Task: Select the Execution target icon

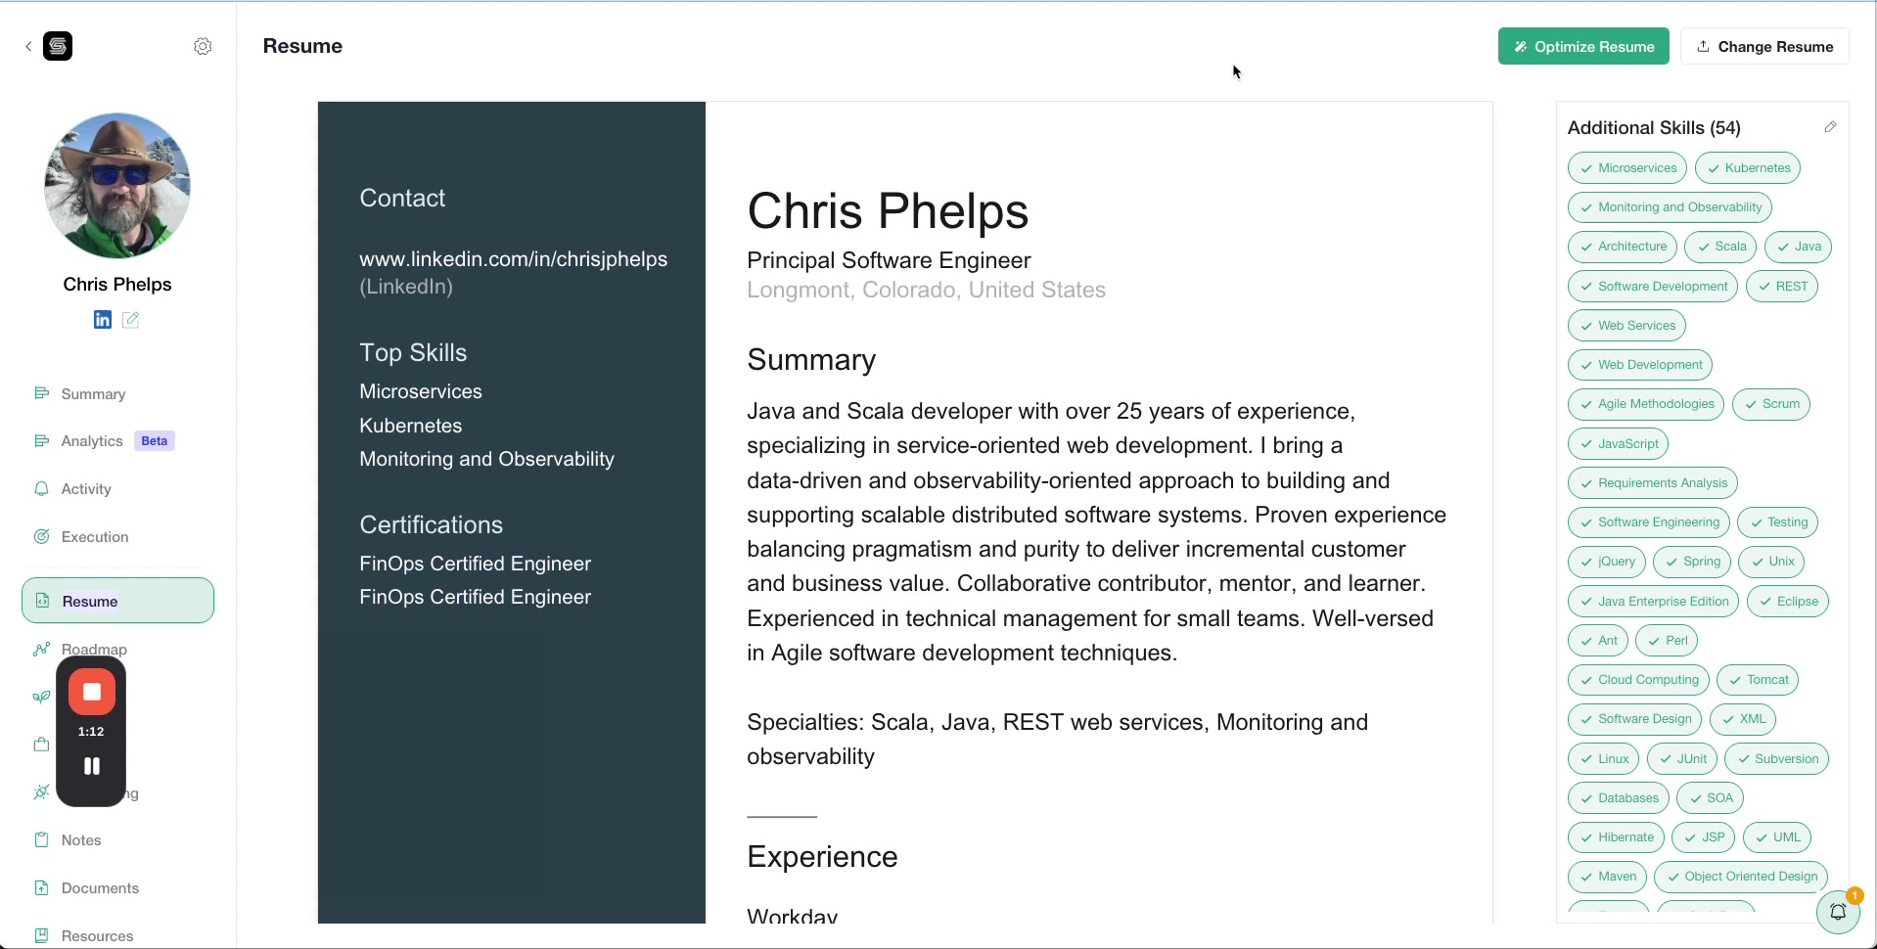Action: click(x=41, y=536)
